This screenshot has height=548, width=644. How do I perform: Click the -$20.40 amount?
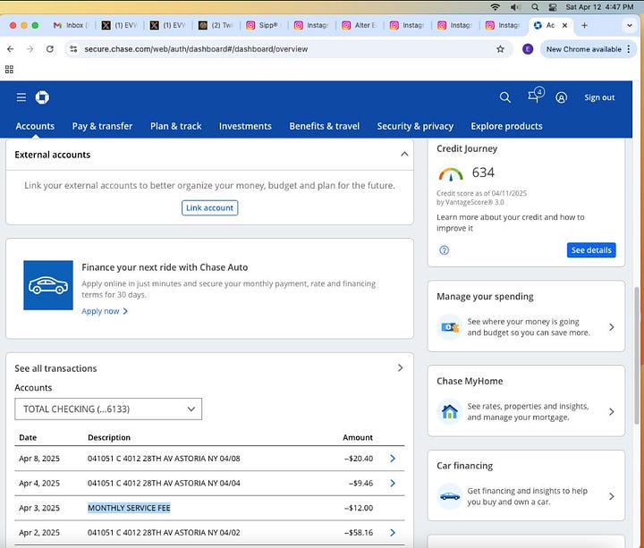[x=359, y=459]
